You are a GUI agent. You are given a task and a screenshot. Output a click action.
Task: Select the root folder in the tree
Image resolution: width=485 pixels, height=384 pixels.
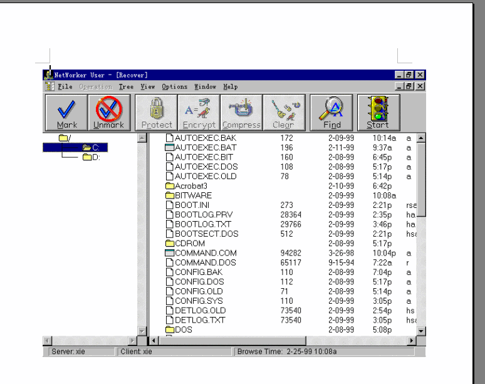[x=65, y=138]
